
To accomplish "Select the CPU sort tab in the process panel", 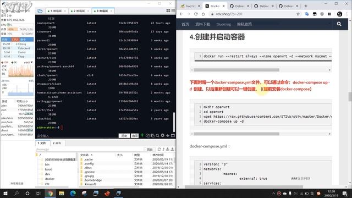I will coord(15,40).
